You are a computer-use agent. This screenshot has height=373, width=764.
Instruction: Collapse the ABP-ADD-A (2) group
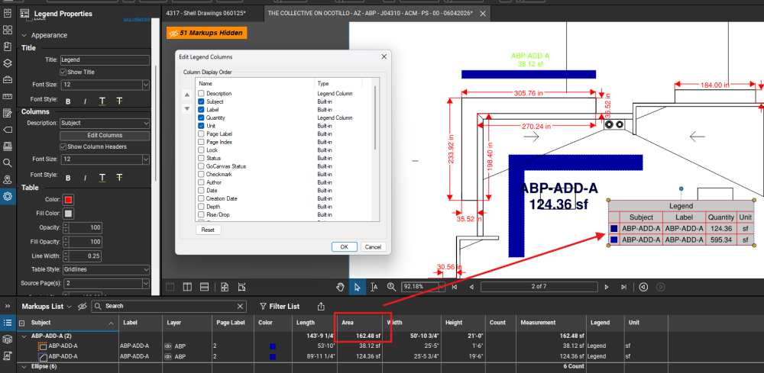pyautogui.click(x=24, y=336)
